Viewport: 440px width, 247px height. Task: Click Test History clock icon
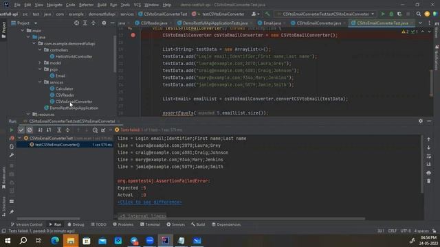coord(95,130)
